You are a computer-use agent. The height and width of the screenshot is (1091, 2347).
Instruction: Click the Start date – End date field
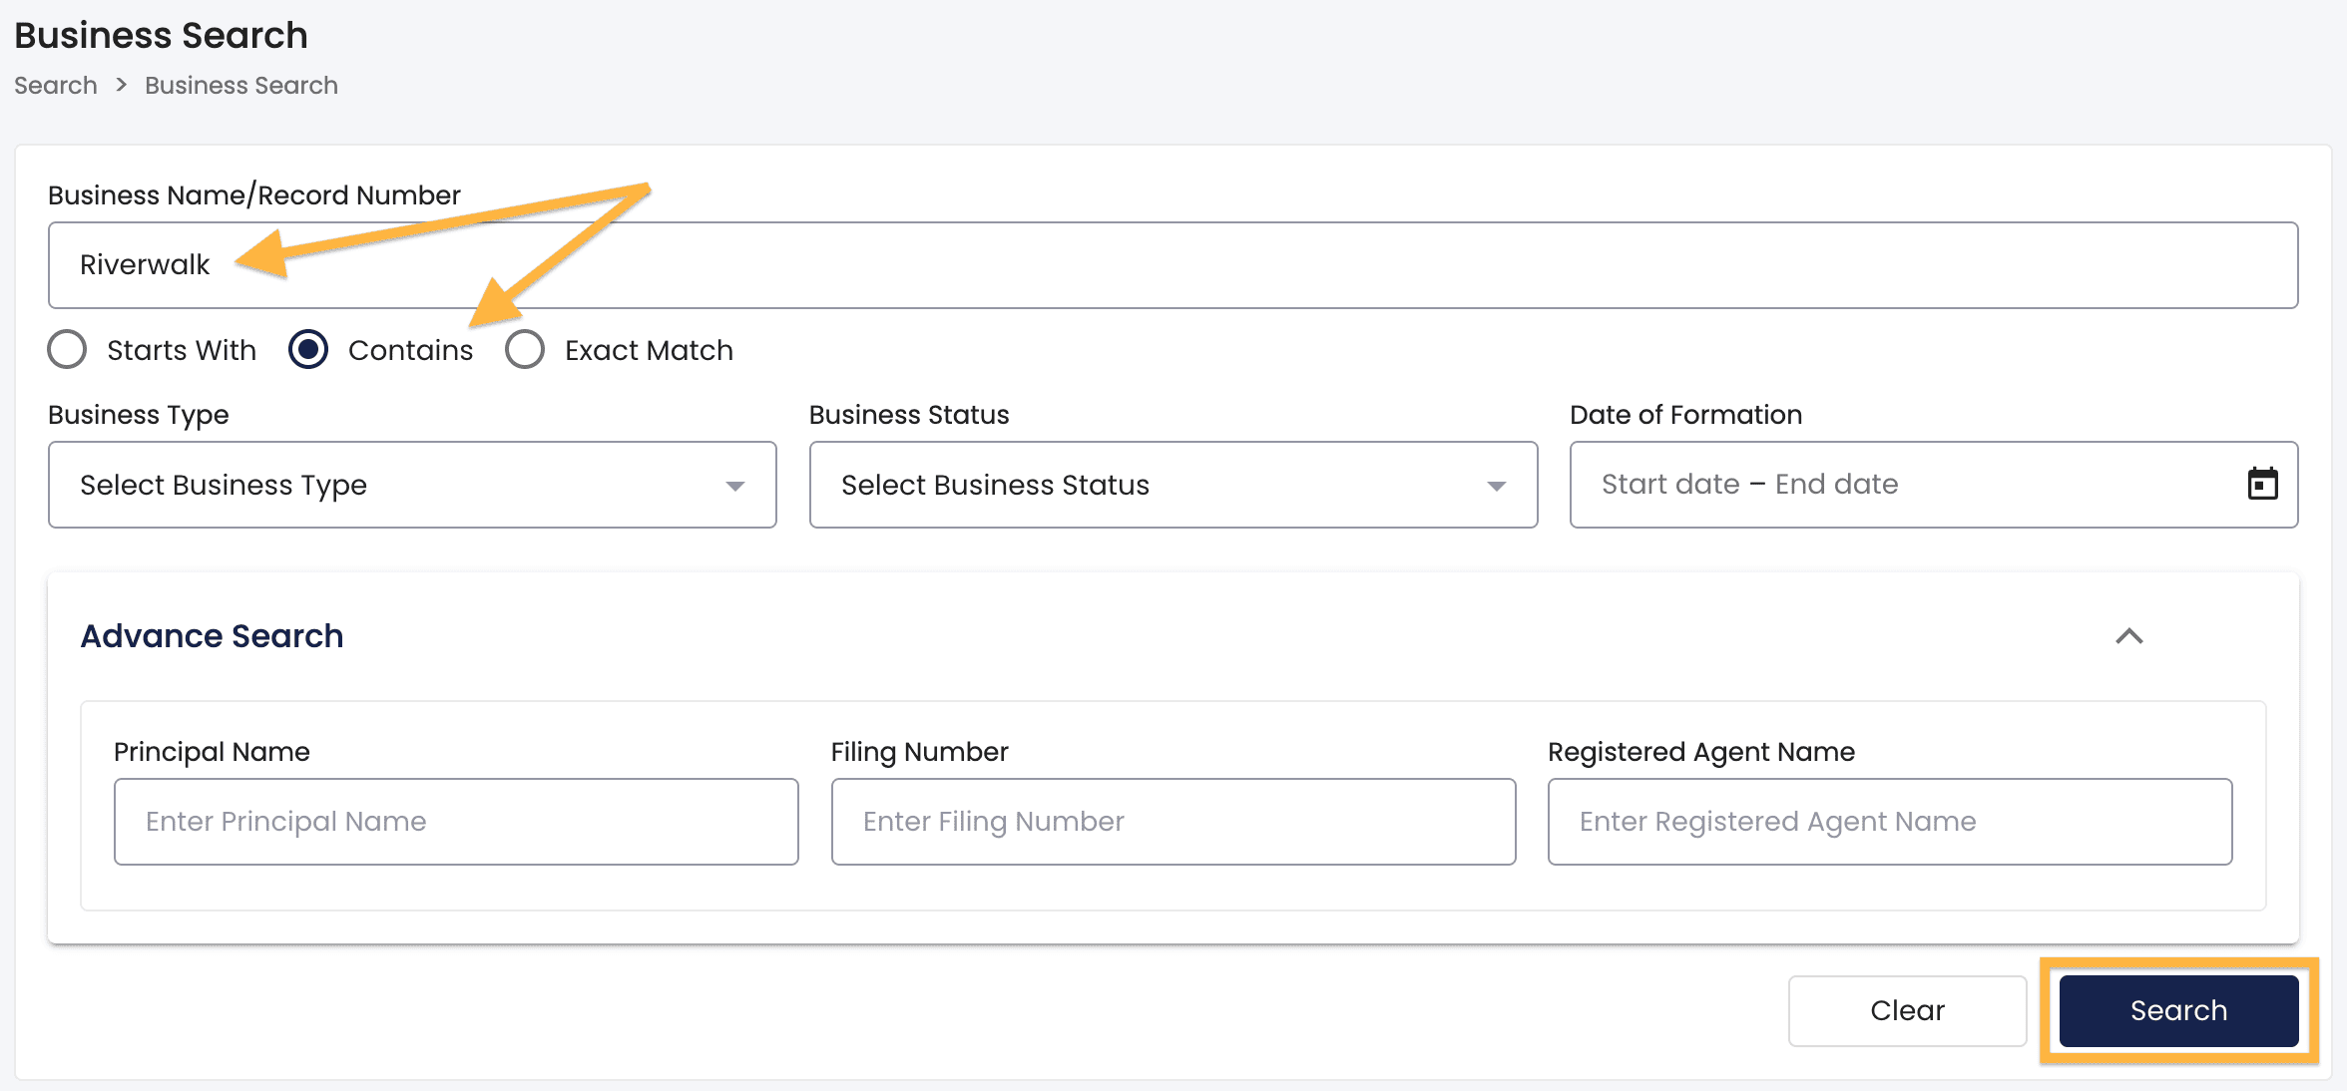1896,485
